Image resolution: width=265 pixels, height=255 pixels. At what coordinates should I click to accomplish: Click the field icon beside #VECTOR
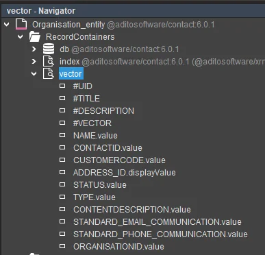point(62,123)
